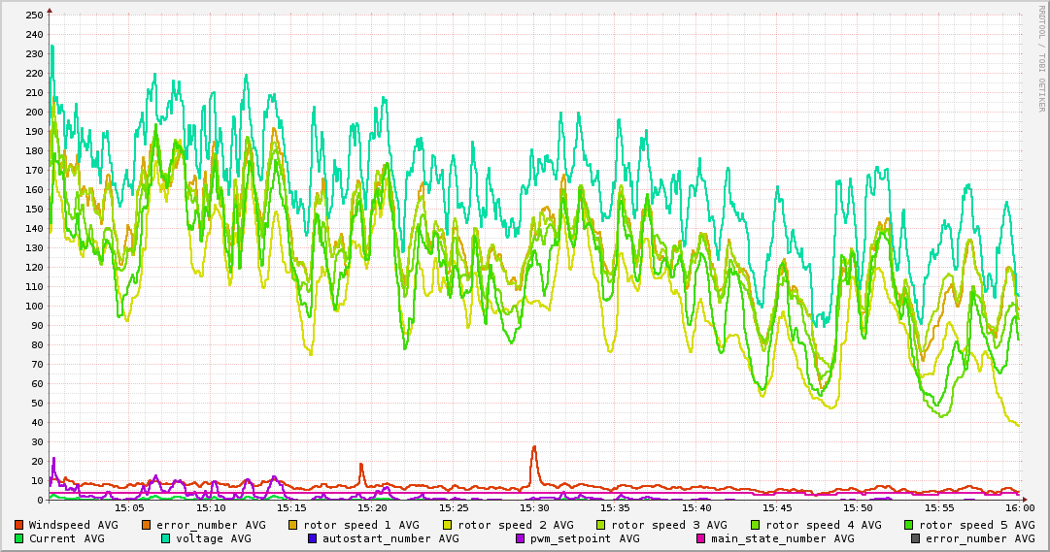Click the 230 value on the vertical axis
Viewport: 1050px width, 552px height.
[x=34, y=53]
